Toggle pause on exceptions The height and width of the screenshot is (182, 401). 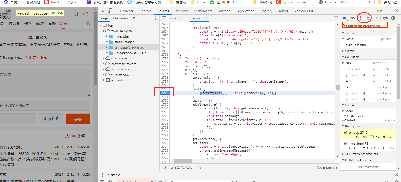click(x=393, y=18)
